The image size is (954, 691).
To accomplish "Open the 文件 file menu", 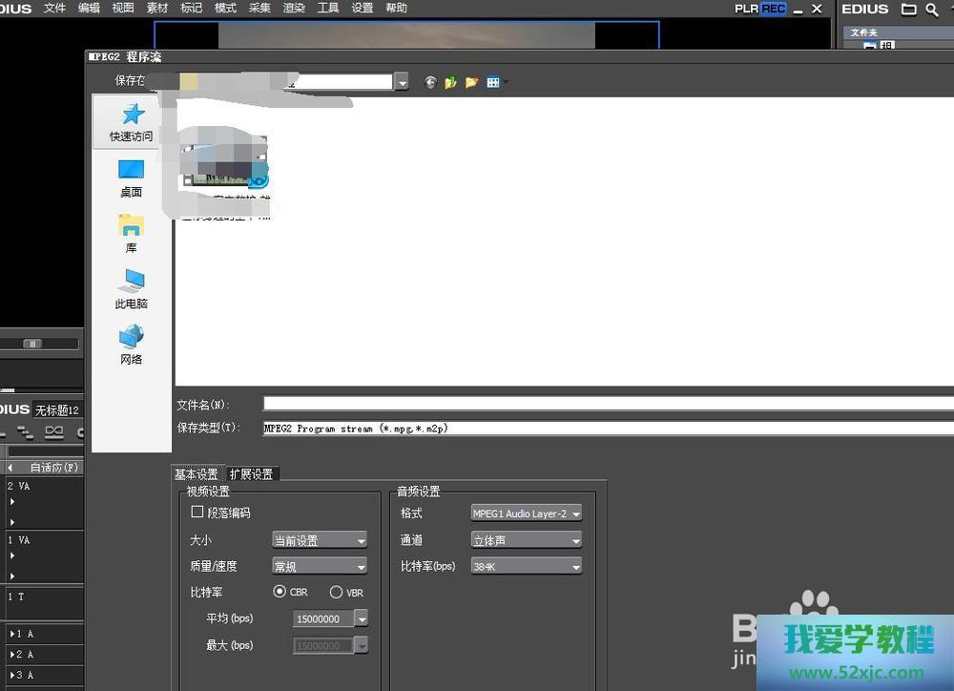I will (55, 9).
